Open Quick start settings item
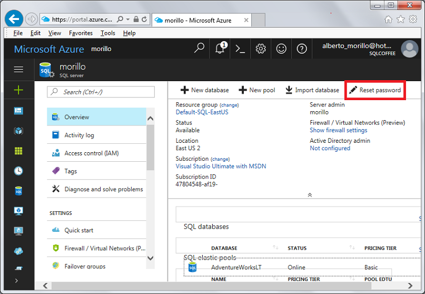The width and height of the screenshot is (425, 294). click(96, 230)
